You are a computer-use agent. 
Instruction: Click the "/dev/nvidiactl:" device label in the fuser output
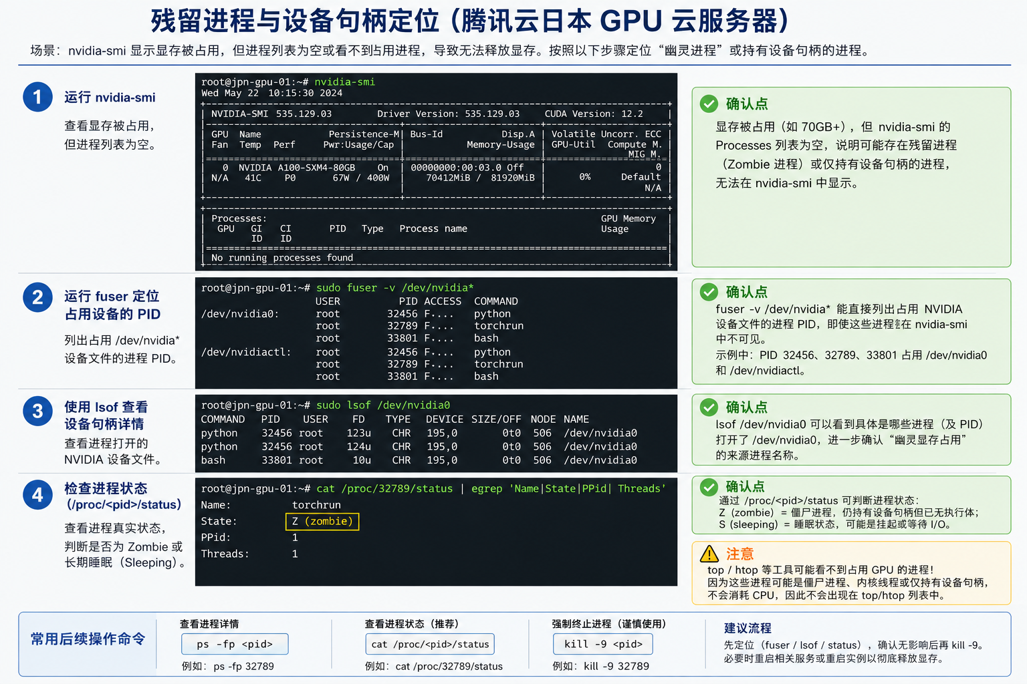246,352
